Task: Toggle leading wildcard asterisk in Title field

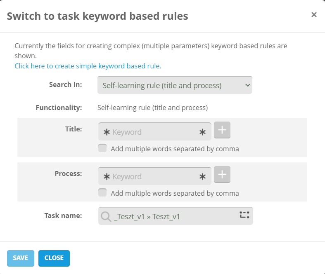Action: pos(107,132)
